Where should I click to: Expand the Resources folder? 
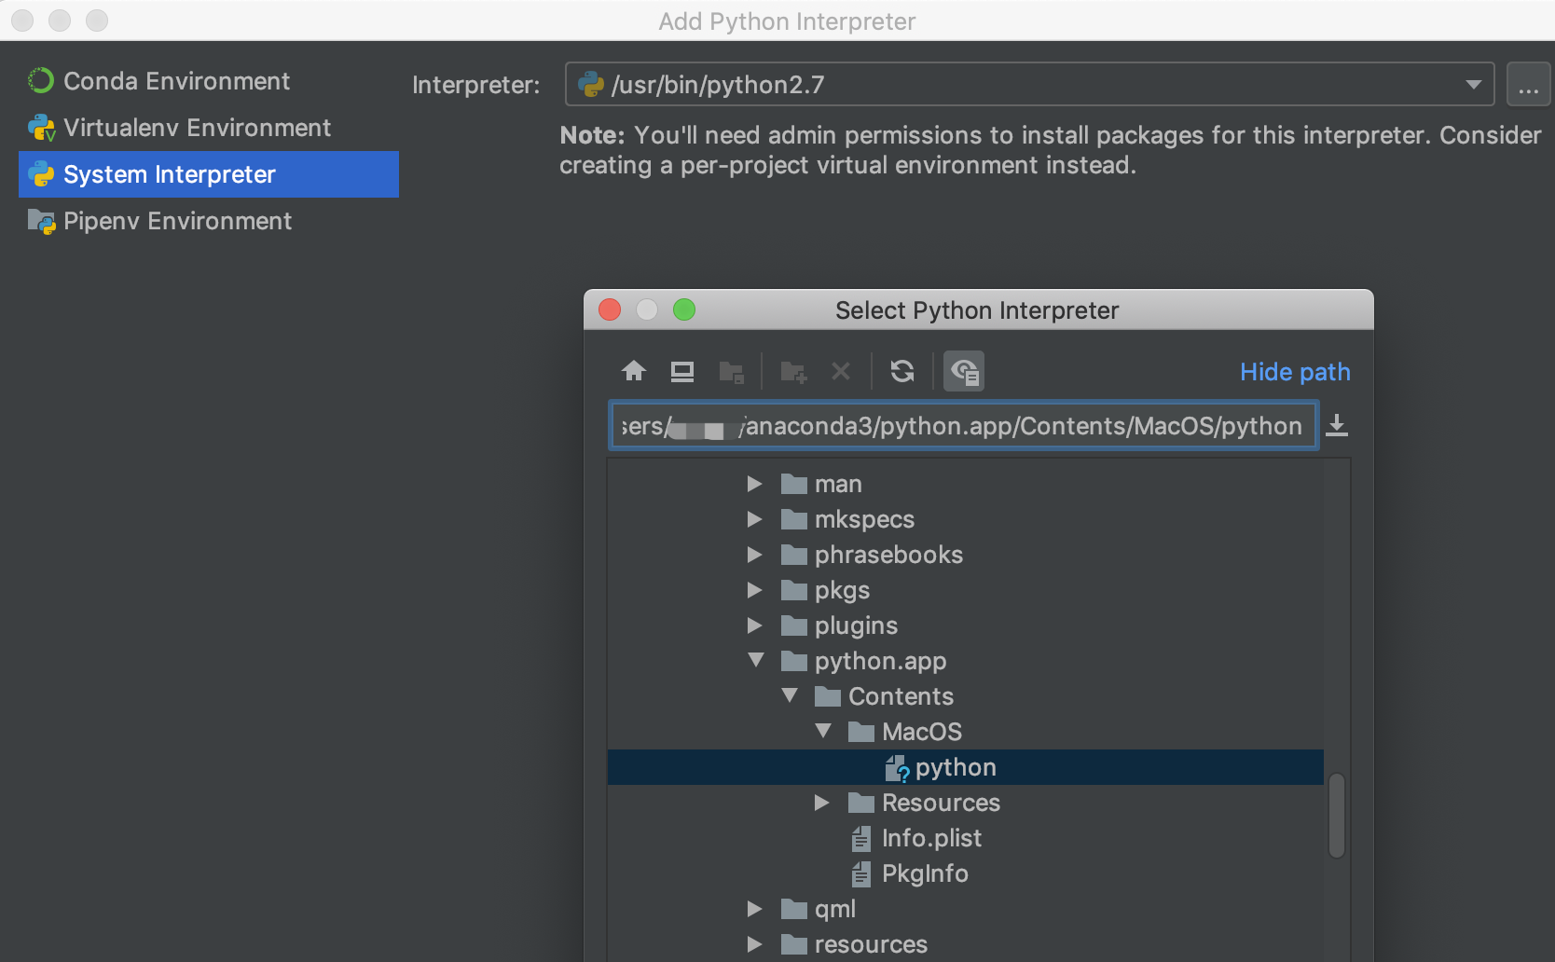point(822,803)
